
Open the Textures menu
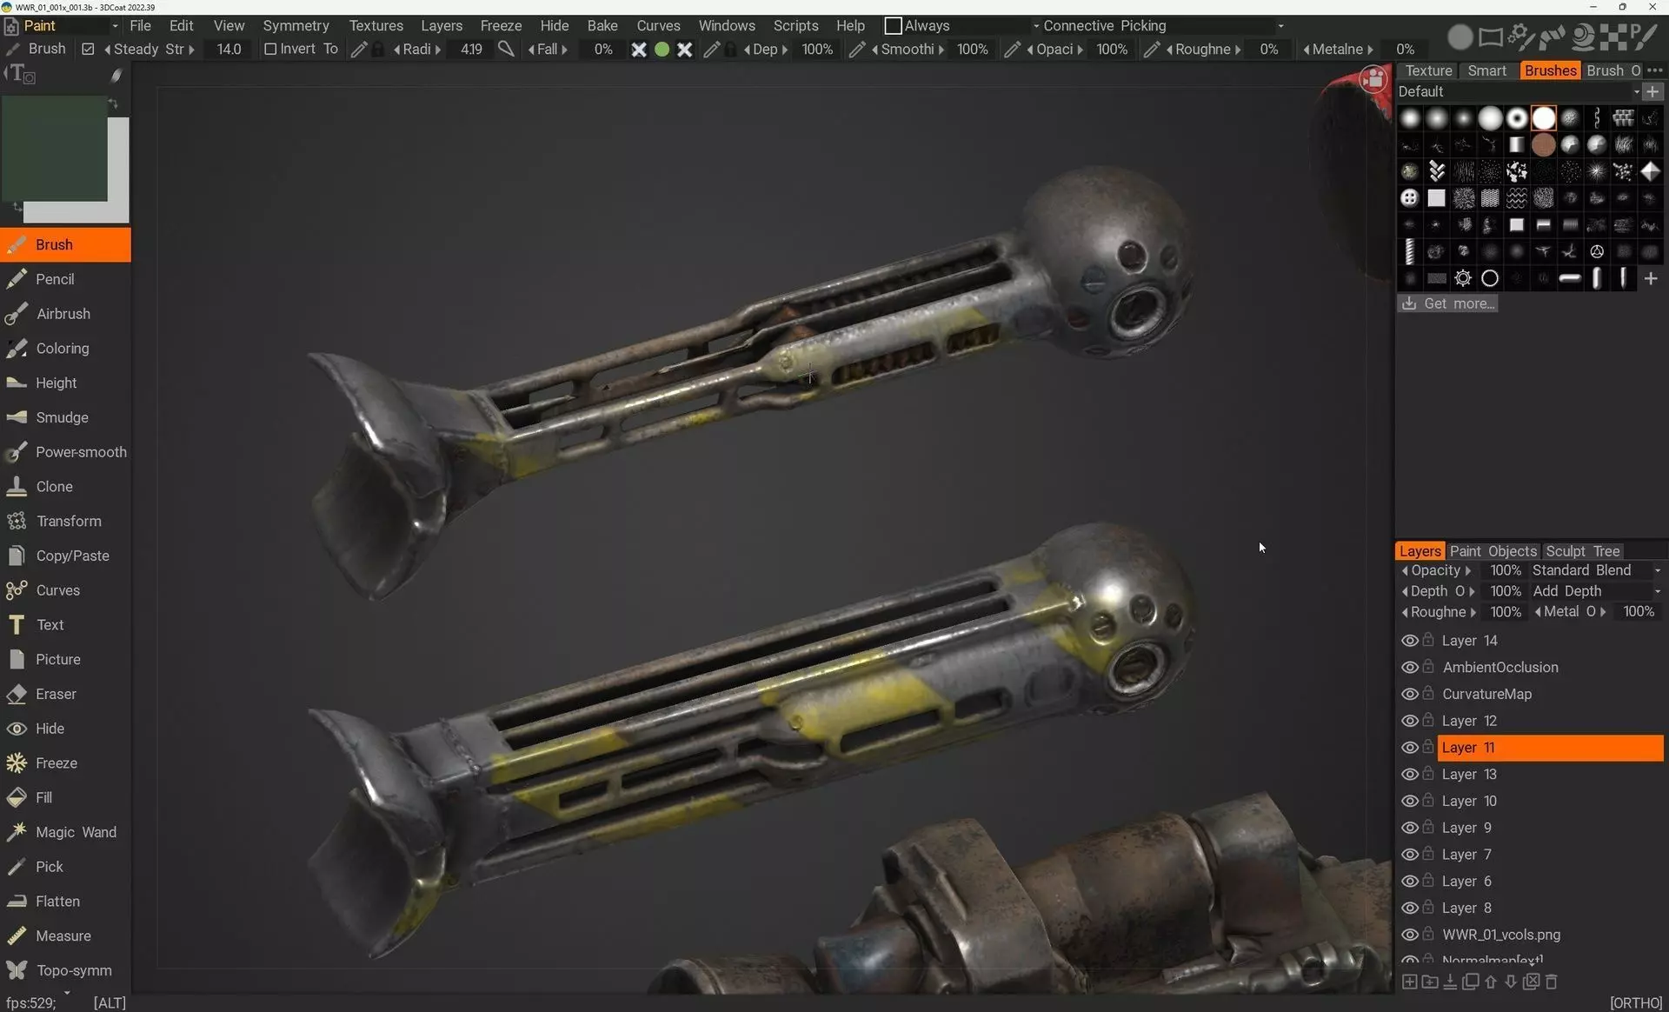point(376,26)
